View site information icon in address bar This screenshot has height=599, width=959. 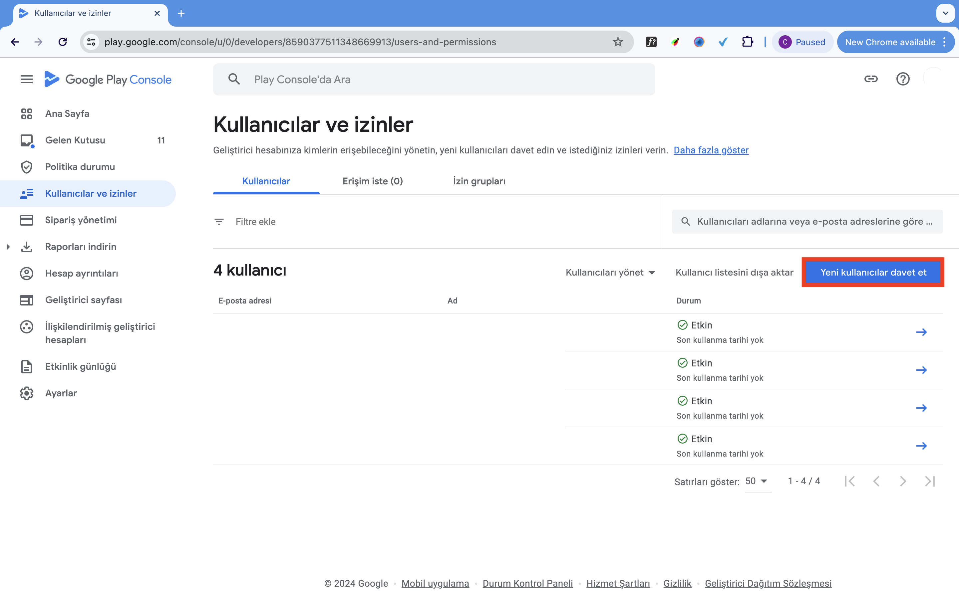[91, 42]
